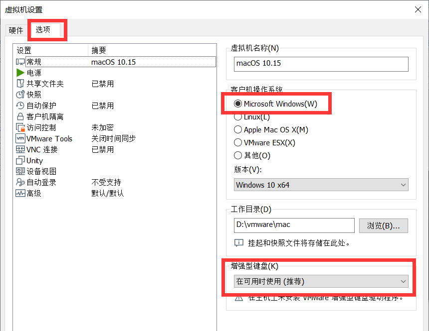The image size is (429, 331).
Task: Click the 设备视图 icon
Action: (20, 171)
